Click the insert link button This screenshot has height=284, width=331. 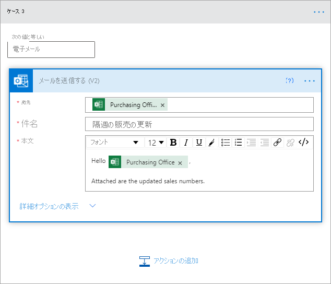pyautogui.click(x=277, y=143)
